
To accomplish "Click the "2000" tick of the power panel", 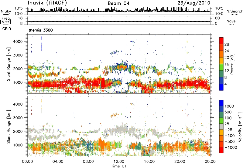I will [18, 69].
